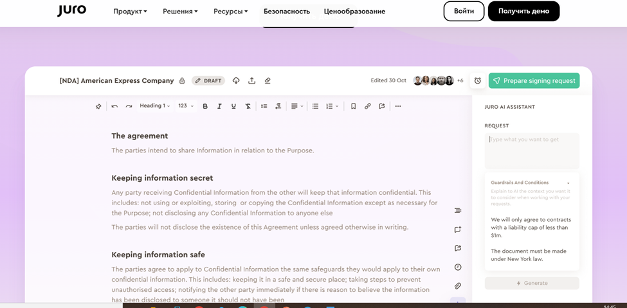
Task: Click the lock icon beside the NDA title
Action: click(x=183, y=81)
